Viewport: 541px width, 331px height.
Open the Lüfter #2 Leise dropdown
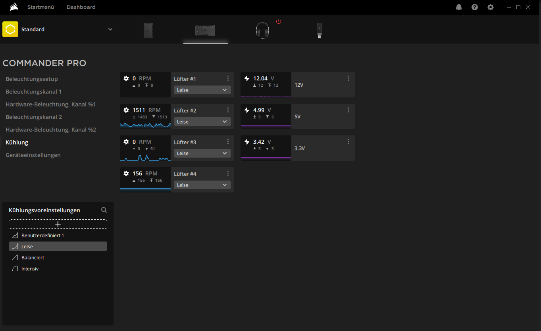point(202,122)
